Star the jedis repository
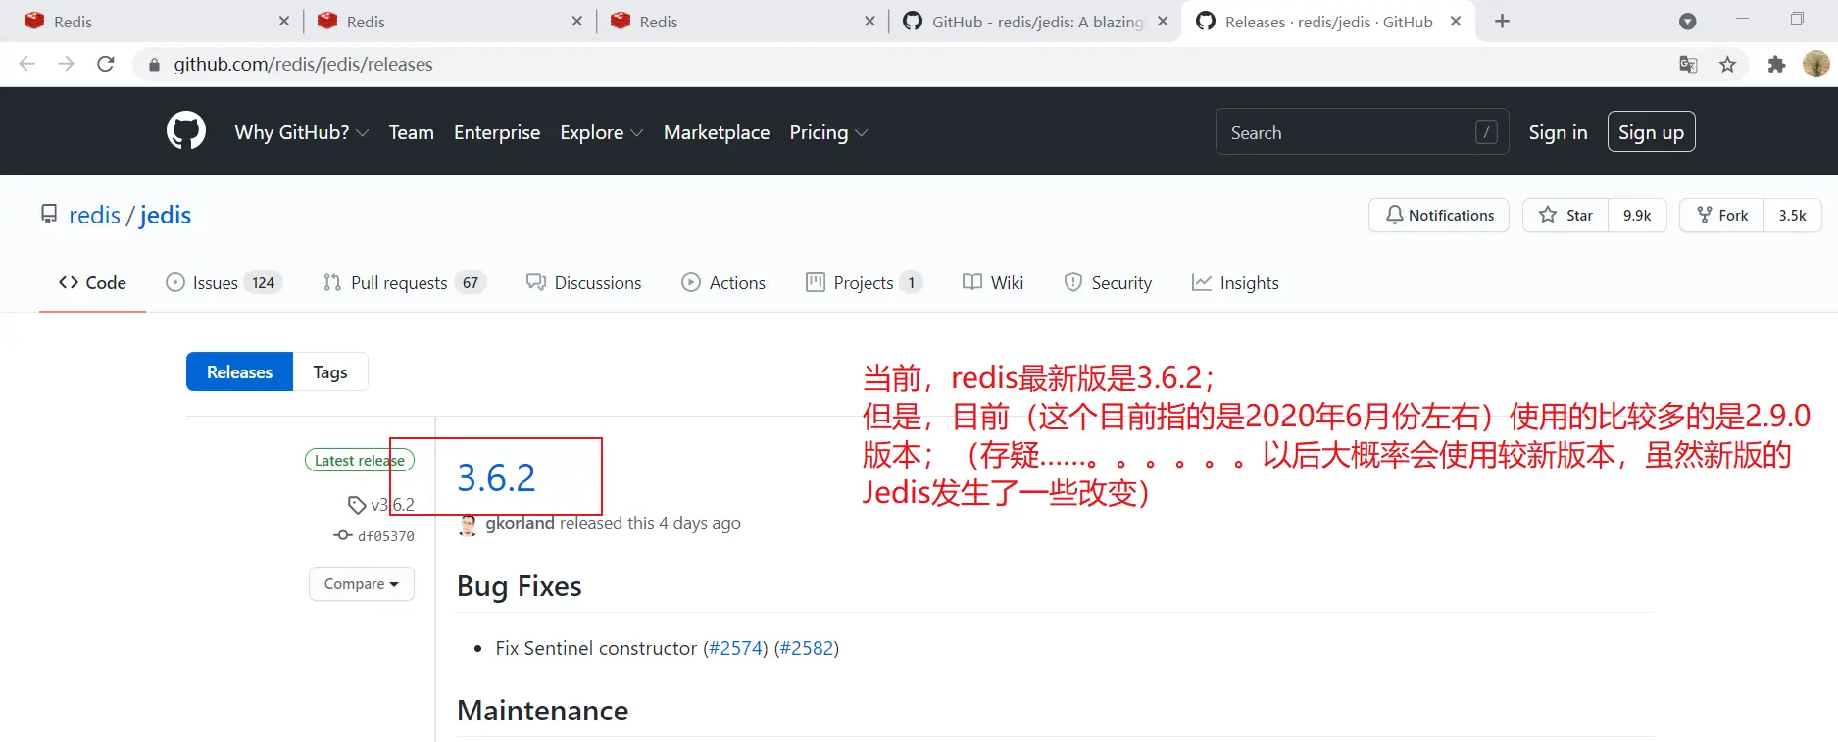Viewport: 1838px width, 742px height. 1565,215
